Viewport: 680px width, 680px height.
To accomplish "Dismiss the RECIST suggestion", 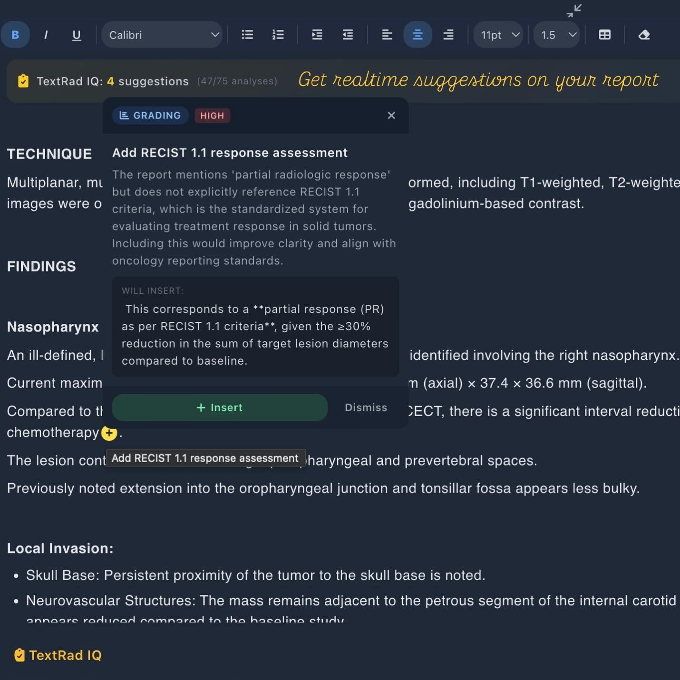I will pos(366,408).
